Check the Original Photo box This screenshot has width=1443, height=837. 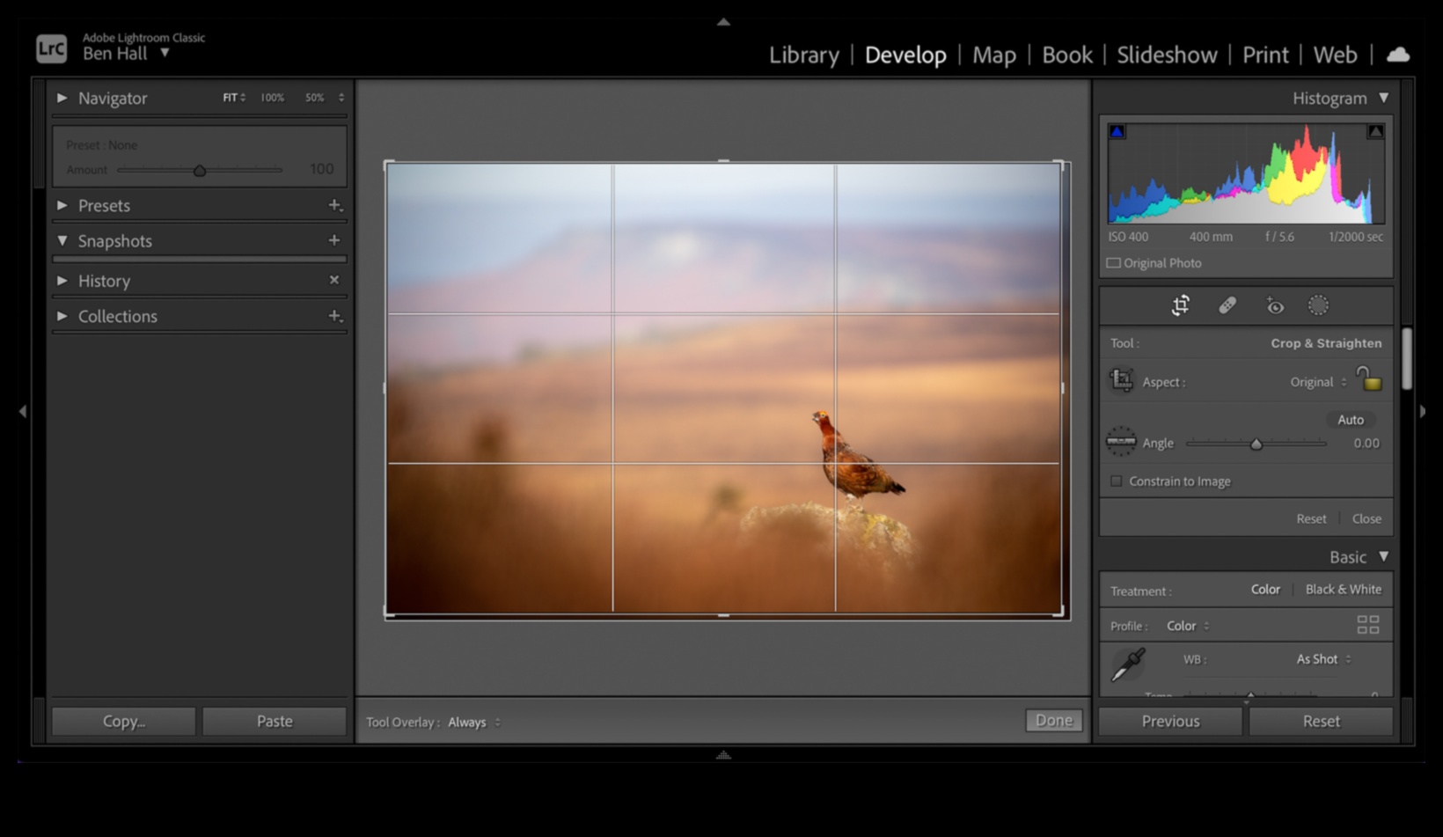click(x=1113, y=262)
